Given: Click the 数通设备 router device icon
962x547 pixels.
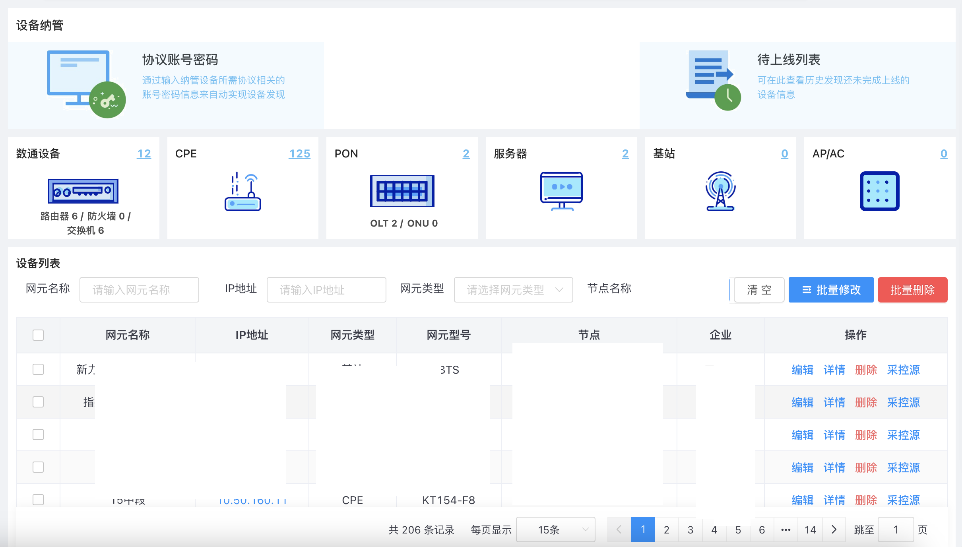Looking at the screenshot, I should [x=83, y=191].
